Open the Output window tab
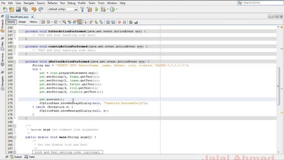 tap(16, 157)
